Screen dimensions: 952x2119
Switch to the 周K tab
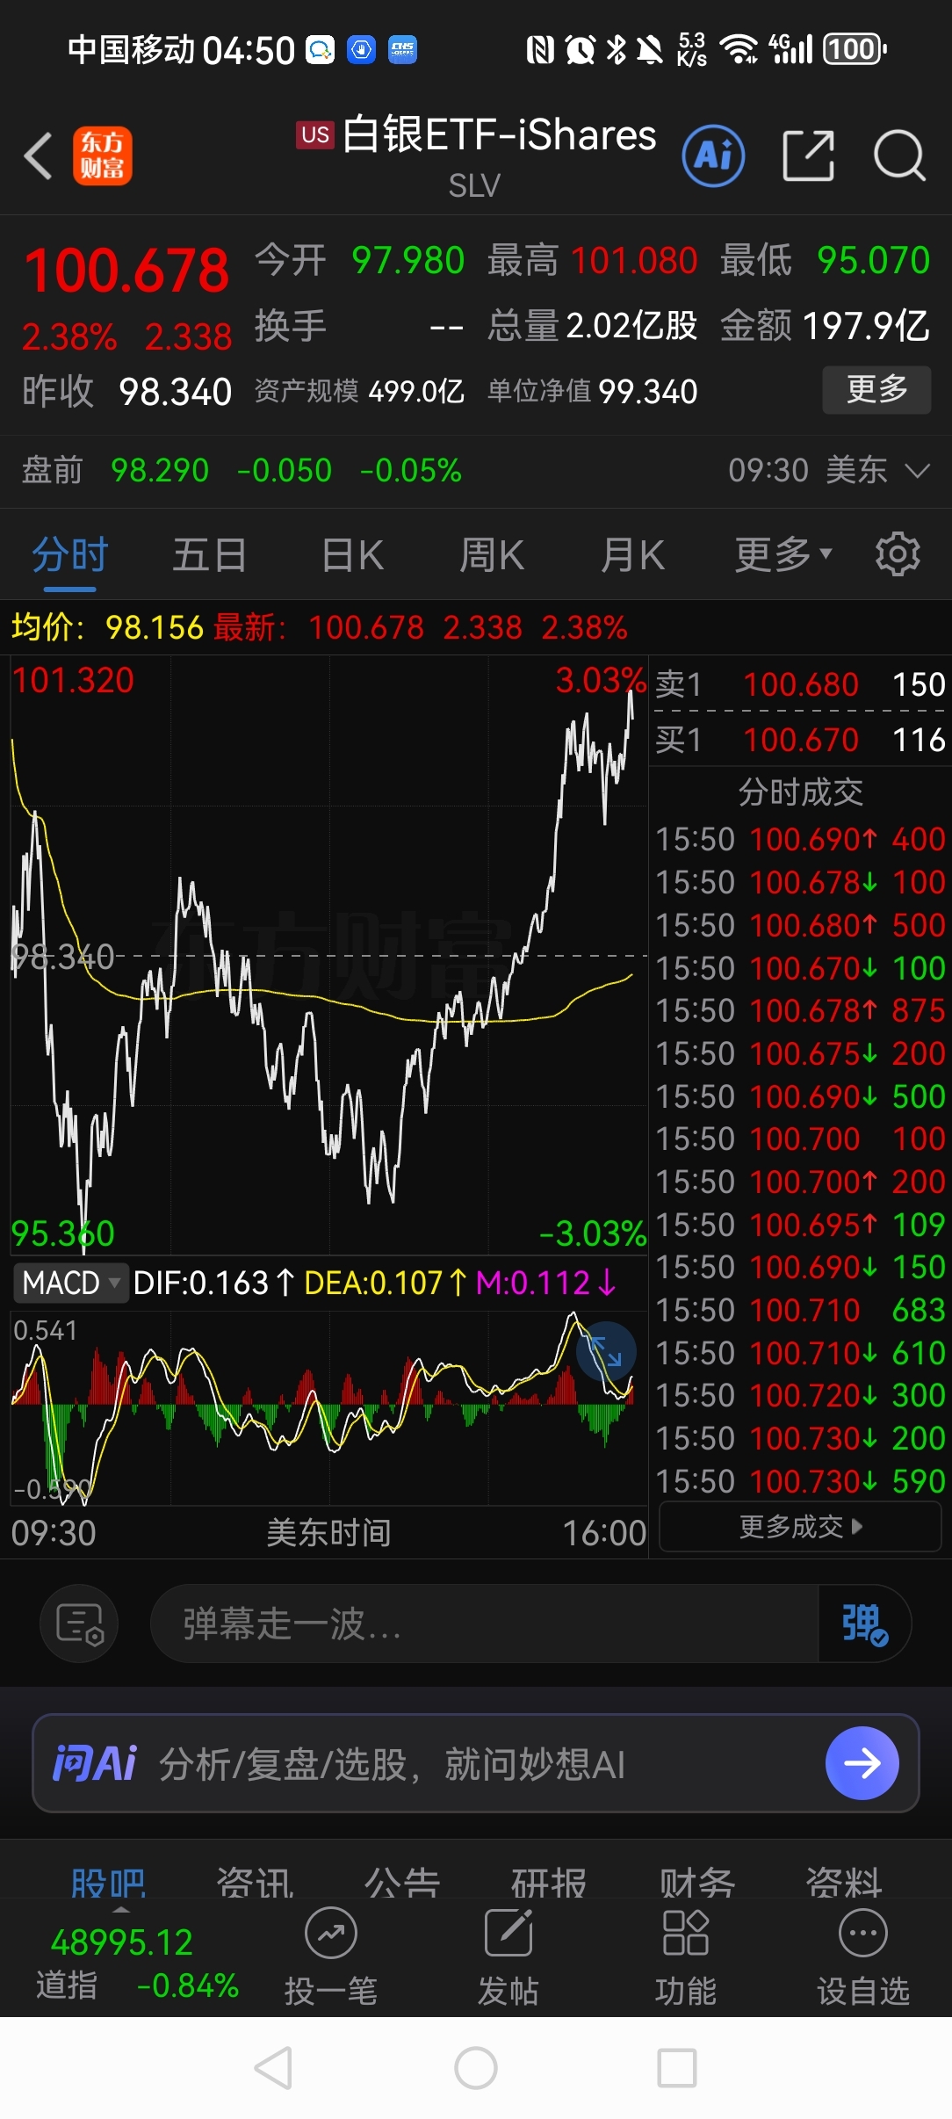(x=492, y=555)
